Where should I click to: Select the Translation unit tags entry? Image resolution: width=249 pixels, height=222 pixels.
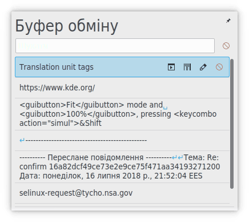tap(122, 67)
